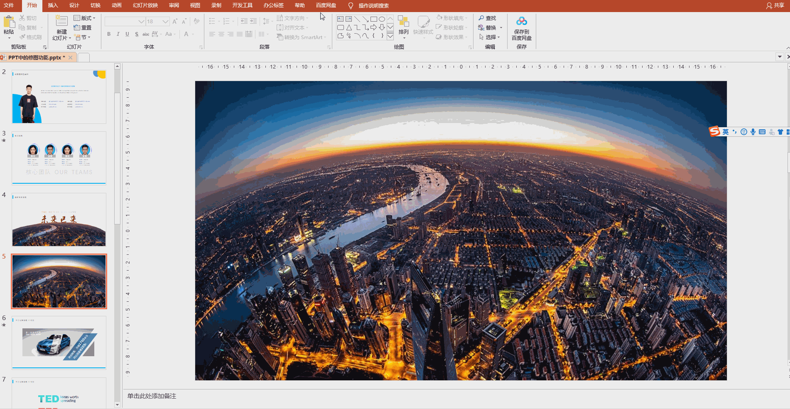Toggle align text left

pos(212,34)
